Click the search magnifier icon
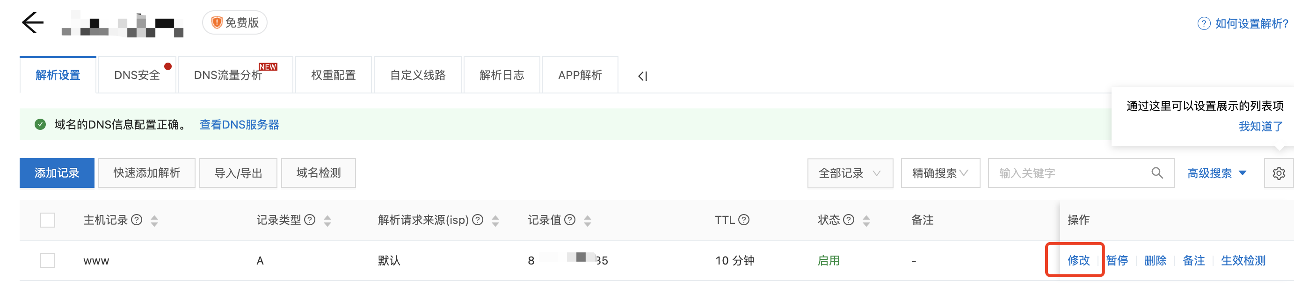1294x286 pixels. pyautogui.click(x=1157, y=173)
